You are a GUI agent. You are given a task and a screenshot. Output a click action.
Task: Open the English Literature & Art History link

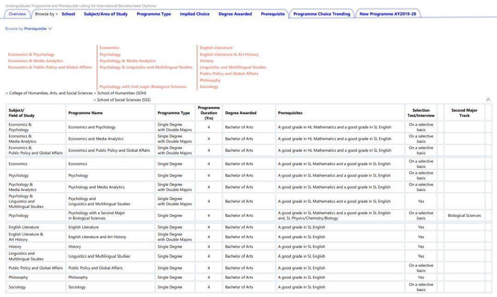pyautogui.click(x=229, y=55)
